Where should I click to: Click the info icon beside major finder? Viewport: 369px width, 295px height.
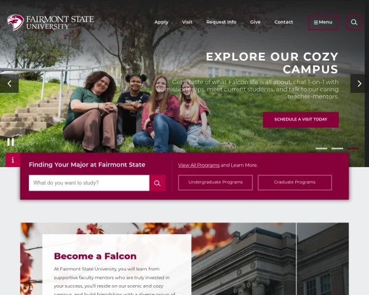[13, 160]
